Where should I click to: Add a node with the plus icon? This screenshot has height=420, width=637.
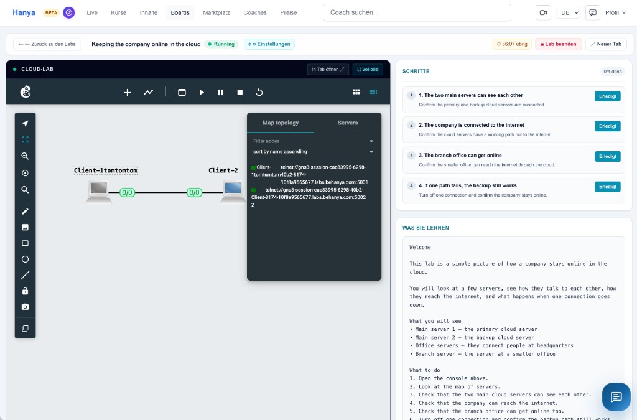127,93
